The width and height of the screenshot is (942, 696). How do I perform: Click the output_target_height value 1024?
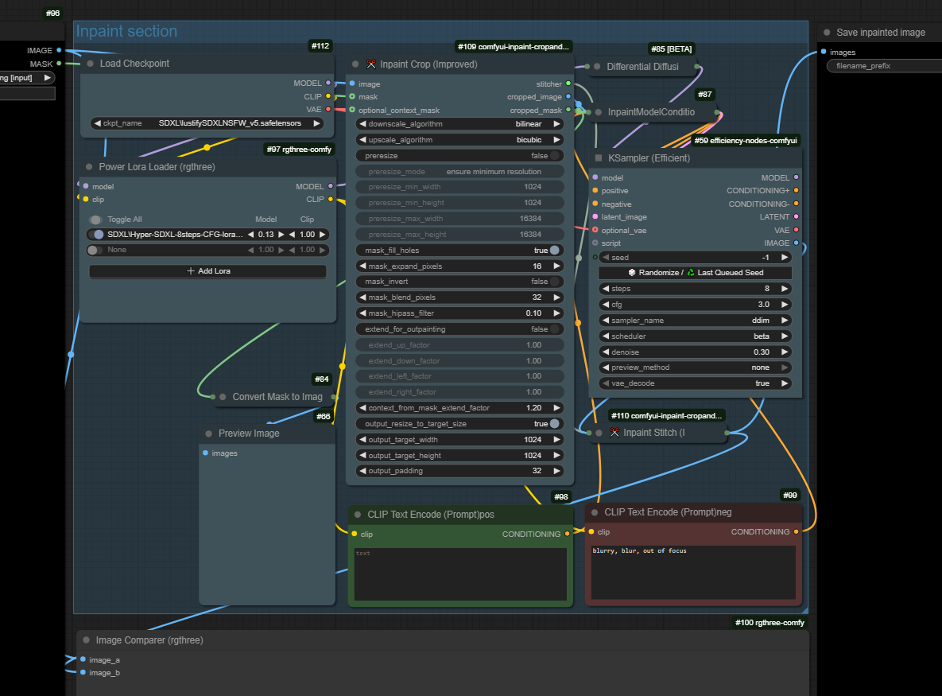point(533,456)
